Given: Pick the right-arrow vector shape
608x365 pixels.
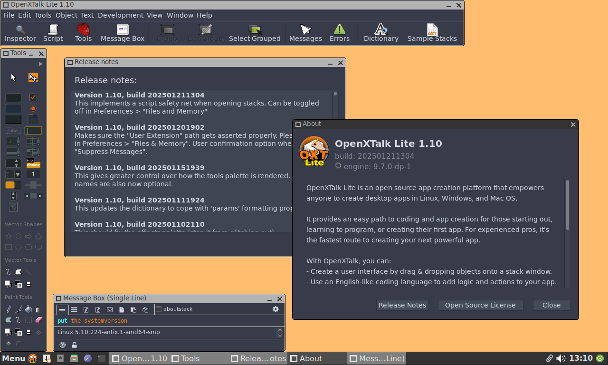Looking at the screenshot, I should [28, 236].
